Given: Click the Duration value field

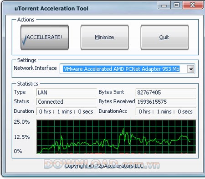Looking at the screenshot, I should tap(66, 111).
